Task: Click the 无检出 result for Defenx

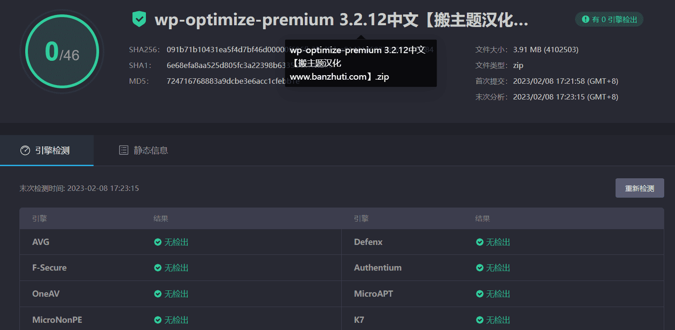Action: (x=498, y=242)
